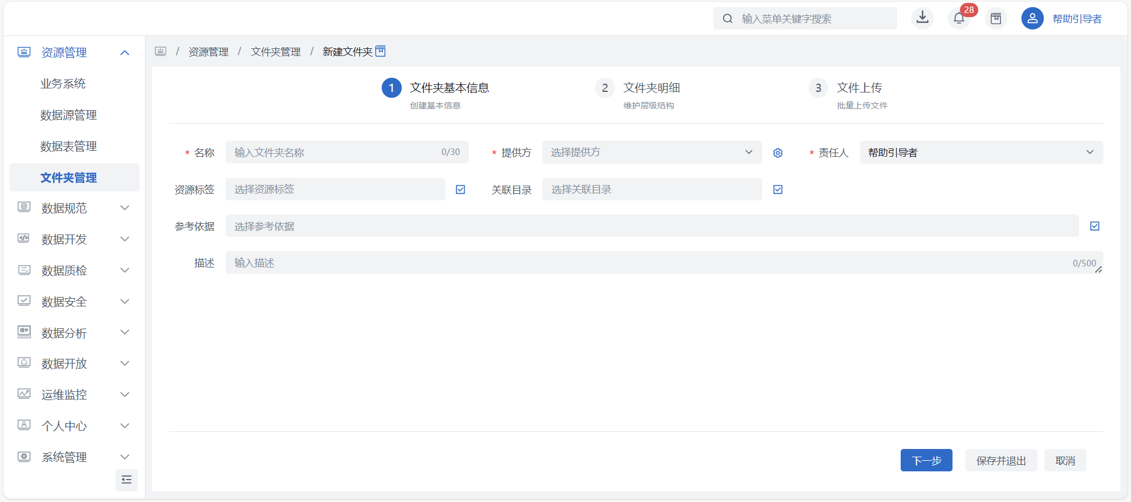Screen dimensions: 1131x502
Task: Go to 资源管理 breadcrumb link
Action: 209,52
